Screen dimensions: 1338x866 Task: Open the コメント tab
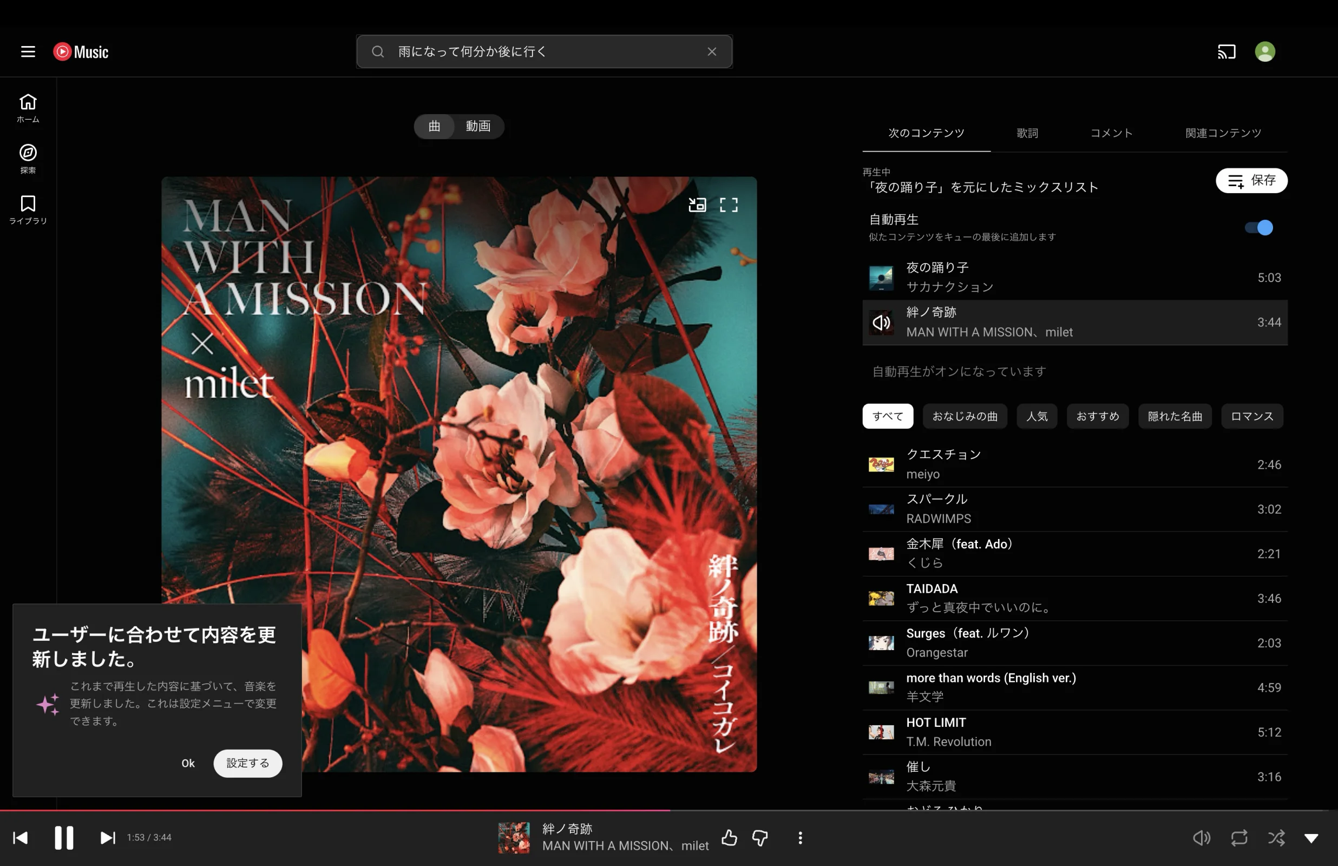1111,133
